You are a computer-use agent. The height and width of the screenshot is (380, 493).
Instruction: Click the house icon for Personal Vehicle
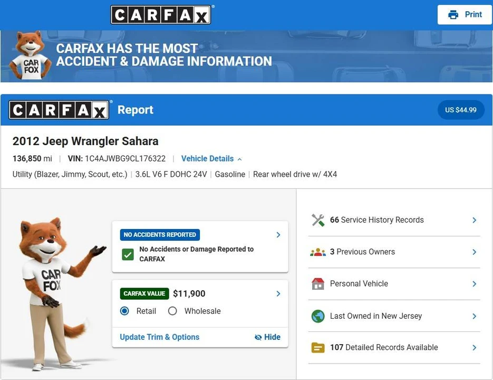click(x=318, y=283)
